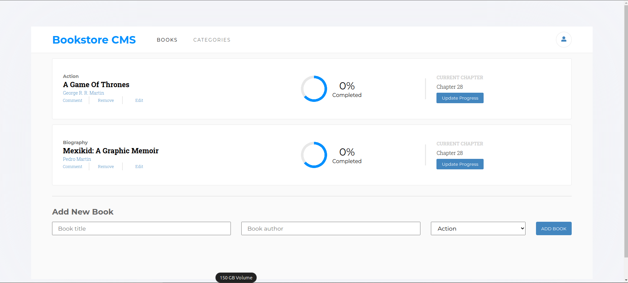Click Mexikid progress circle indicator

click(x=314, y=155)
